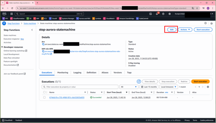Switch to the Monitoring tab

coord(63,72)
